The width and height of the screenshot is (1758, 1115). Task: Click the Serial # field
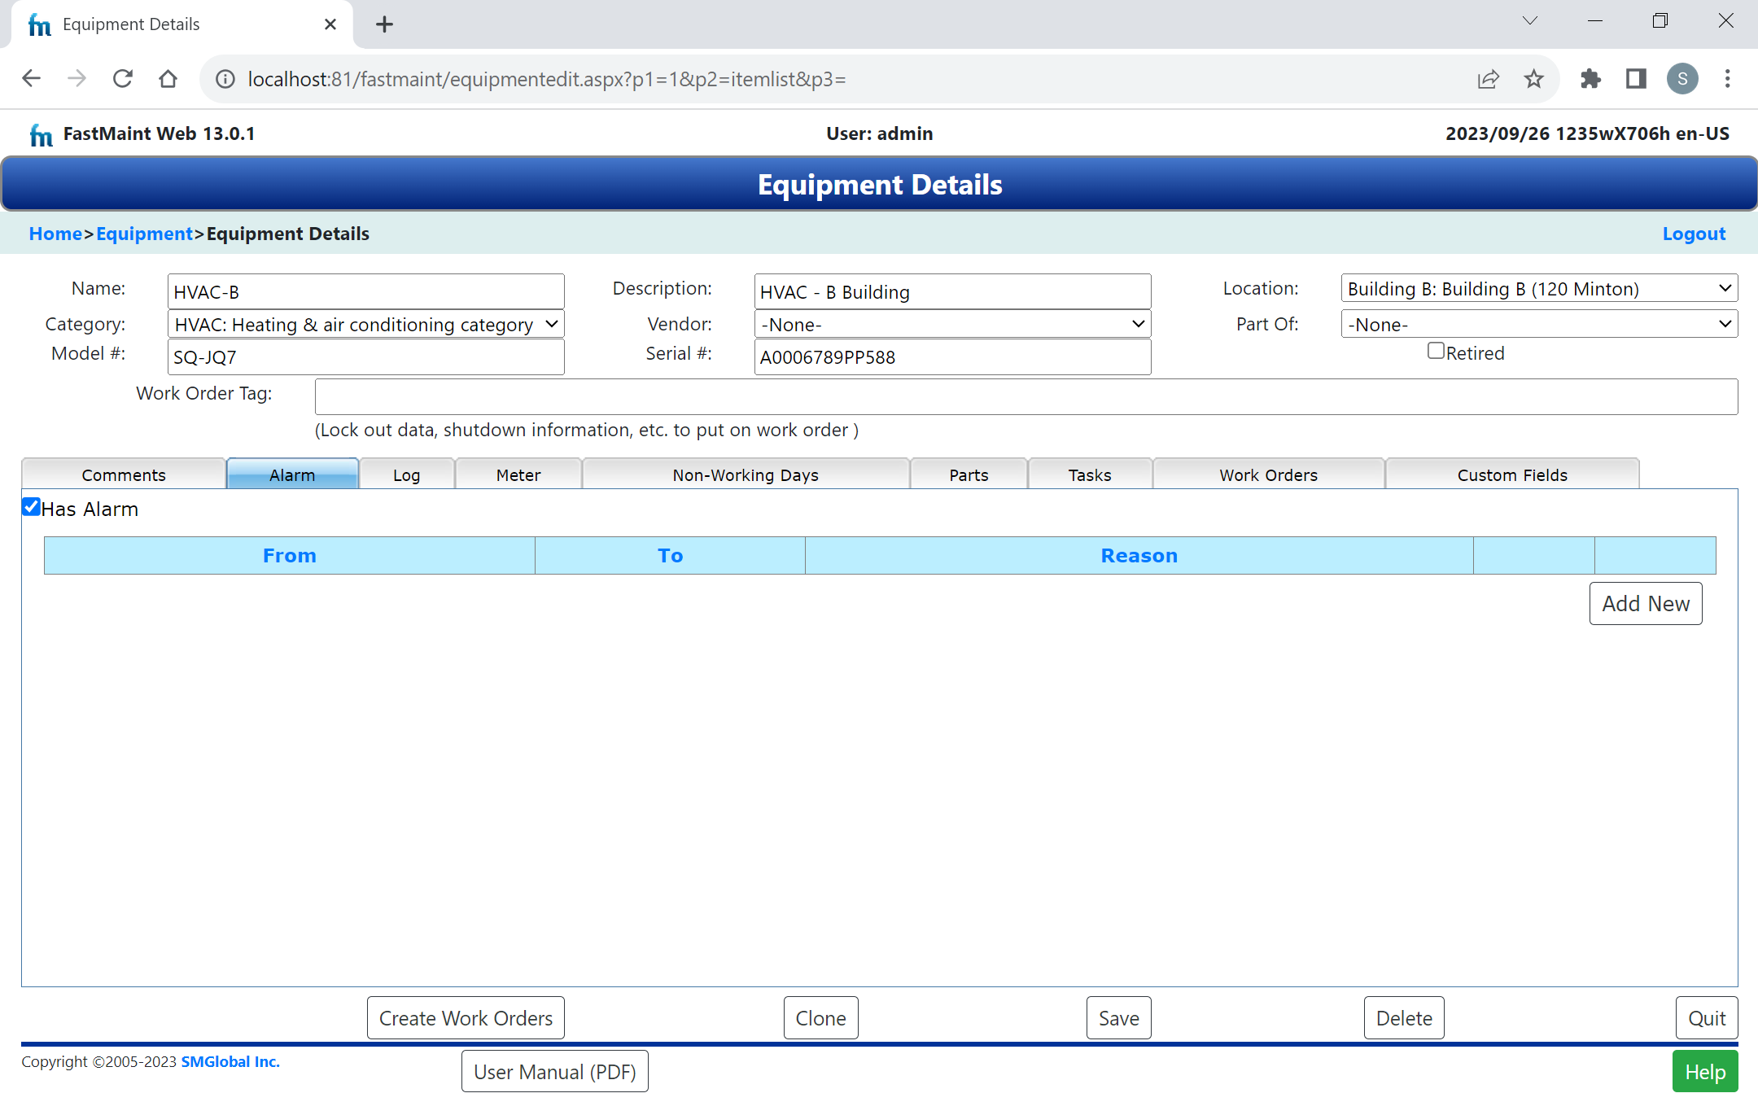952,356
